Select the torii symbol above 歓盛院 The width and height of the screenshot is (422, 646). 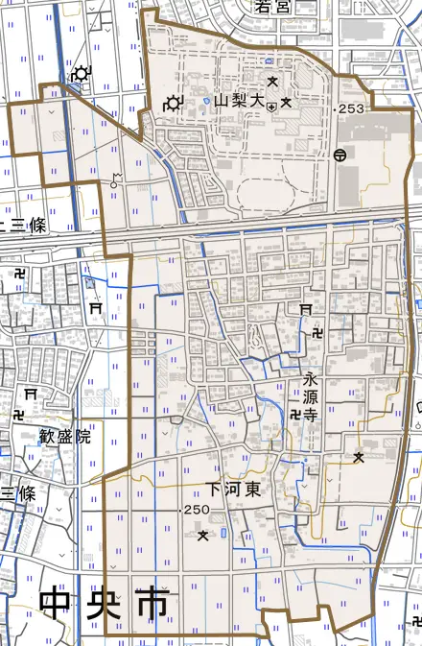[x=31, y=394]
